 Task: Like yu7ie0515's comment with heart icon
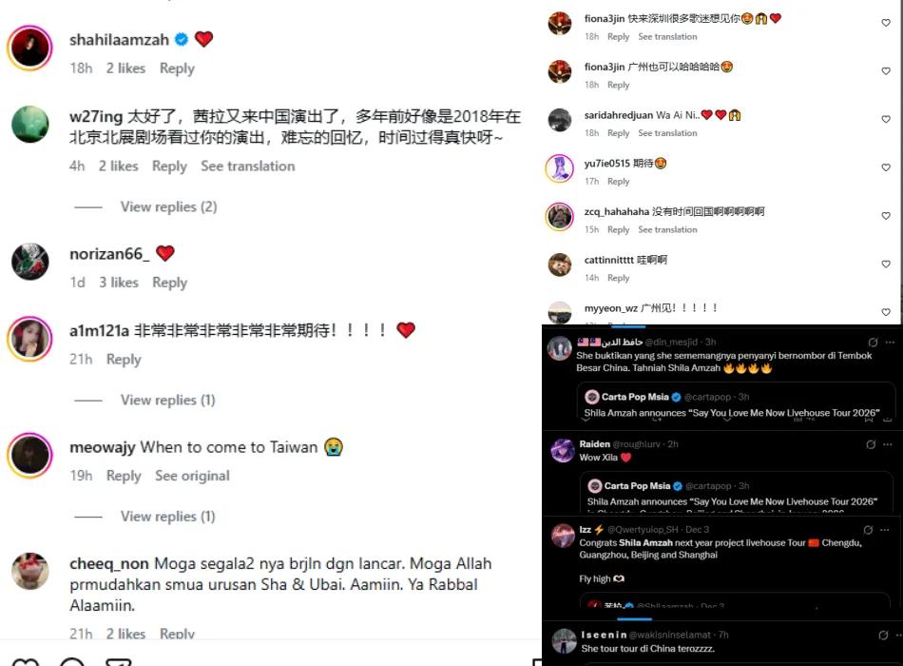click(x=886, y=167)
